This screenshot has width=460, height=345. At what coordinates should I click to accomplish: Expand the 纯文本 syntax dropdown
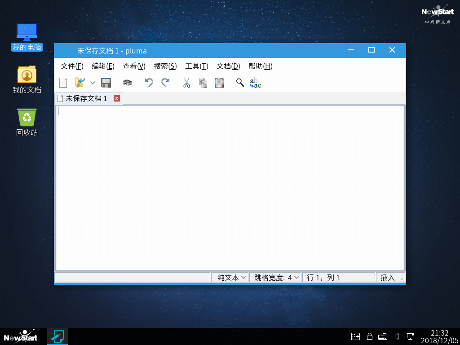pyautogui.click(x=230, y=277)
